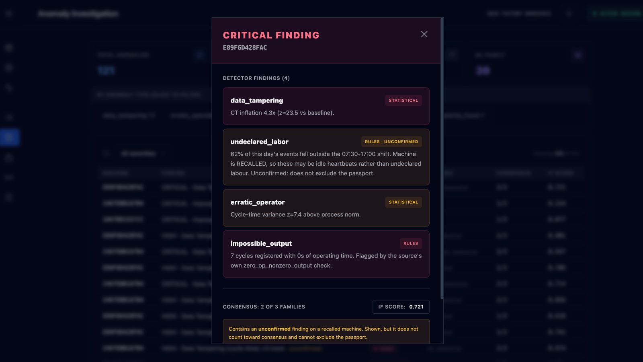Image resolution: width=643 pixels, height=362 pixels.
Task: Open the data_tampering finding card
Action: click(326, 106)
